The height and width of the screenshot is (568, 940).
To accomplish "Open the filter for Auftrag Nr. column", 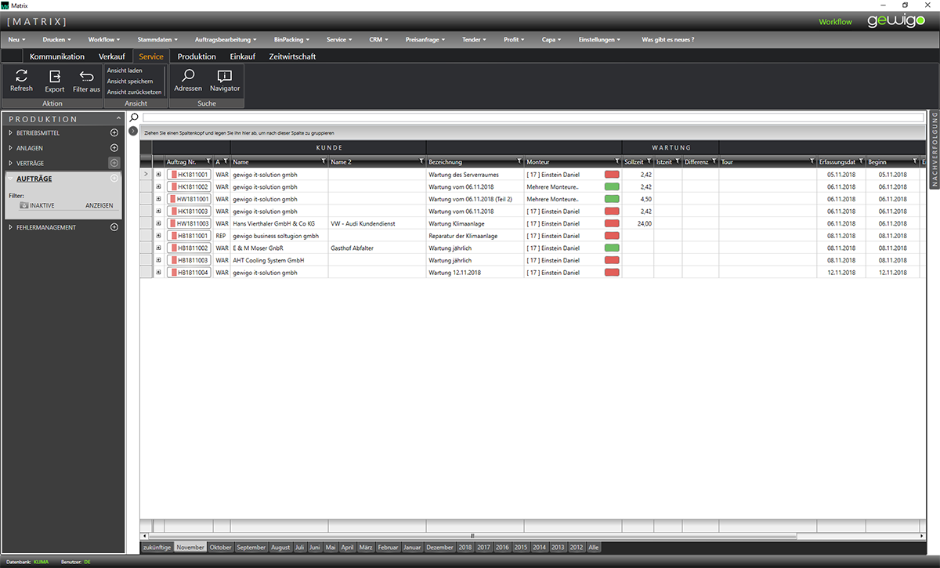I will point(208,161).
